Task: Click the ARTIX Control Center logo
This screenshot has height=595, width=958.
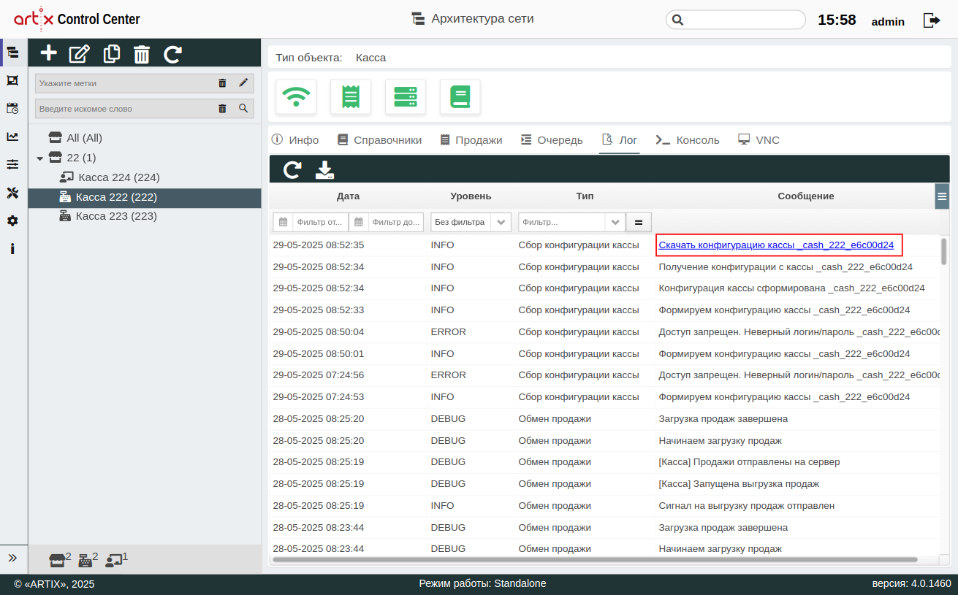Action: coord(77,20)
